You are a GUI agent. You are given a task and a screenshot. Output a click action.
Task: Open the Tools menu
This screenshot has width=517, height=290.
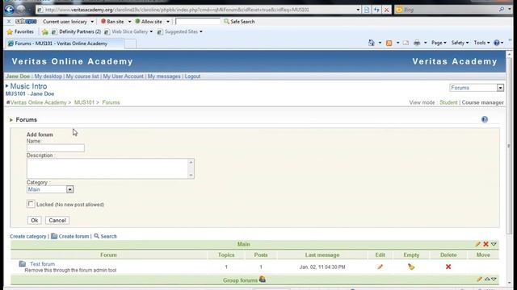pyautogui.click(x=481, y=43)
